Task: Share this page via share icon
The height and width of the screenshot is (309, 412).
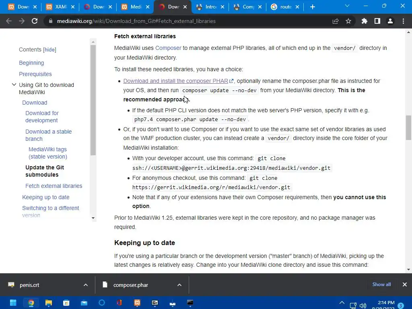Action: click(336, 21)
